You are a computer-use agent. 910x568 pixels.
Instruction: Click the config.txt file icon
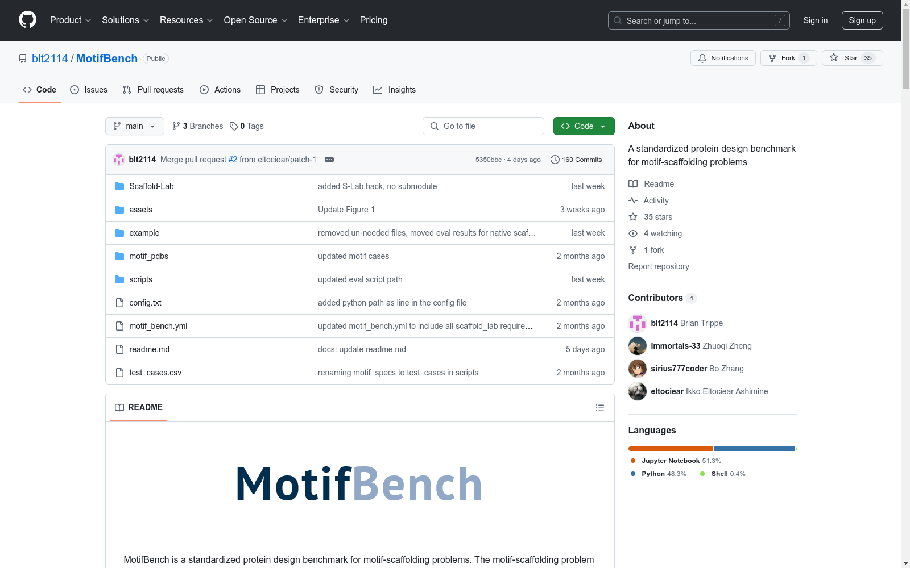(119, 303)
